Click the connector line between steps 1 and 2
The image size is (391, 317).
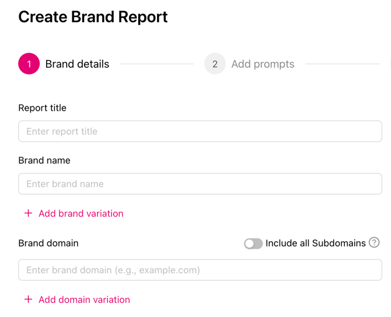coord(156,64)
